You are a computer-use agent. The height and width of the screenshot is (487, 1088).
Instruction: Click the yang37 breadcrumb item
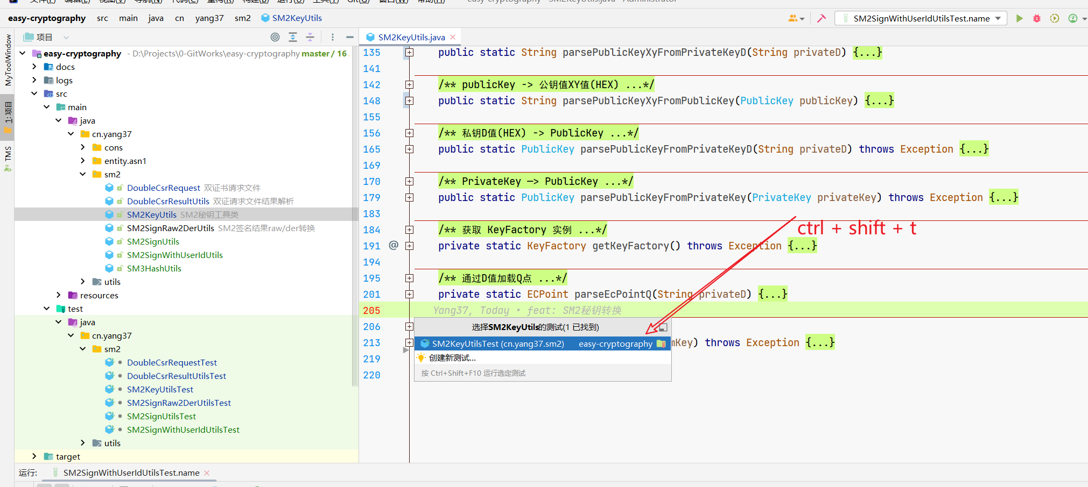pyautogui.click(x=209, y=18)
